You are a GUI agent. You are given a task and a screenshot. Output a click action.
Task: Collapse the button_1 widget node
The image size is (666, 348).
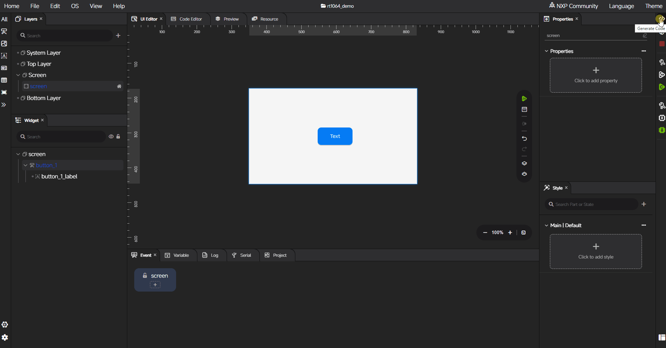(x=25, y=165)
